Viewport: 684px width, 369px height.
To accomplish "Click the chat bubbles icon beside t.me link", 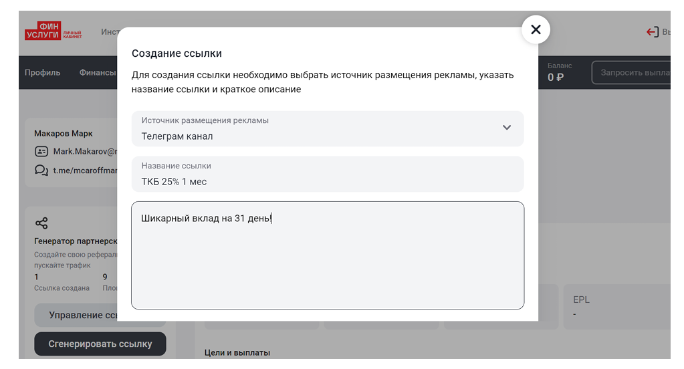I will click(x=41, y=170).
